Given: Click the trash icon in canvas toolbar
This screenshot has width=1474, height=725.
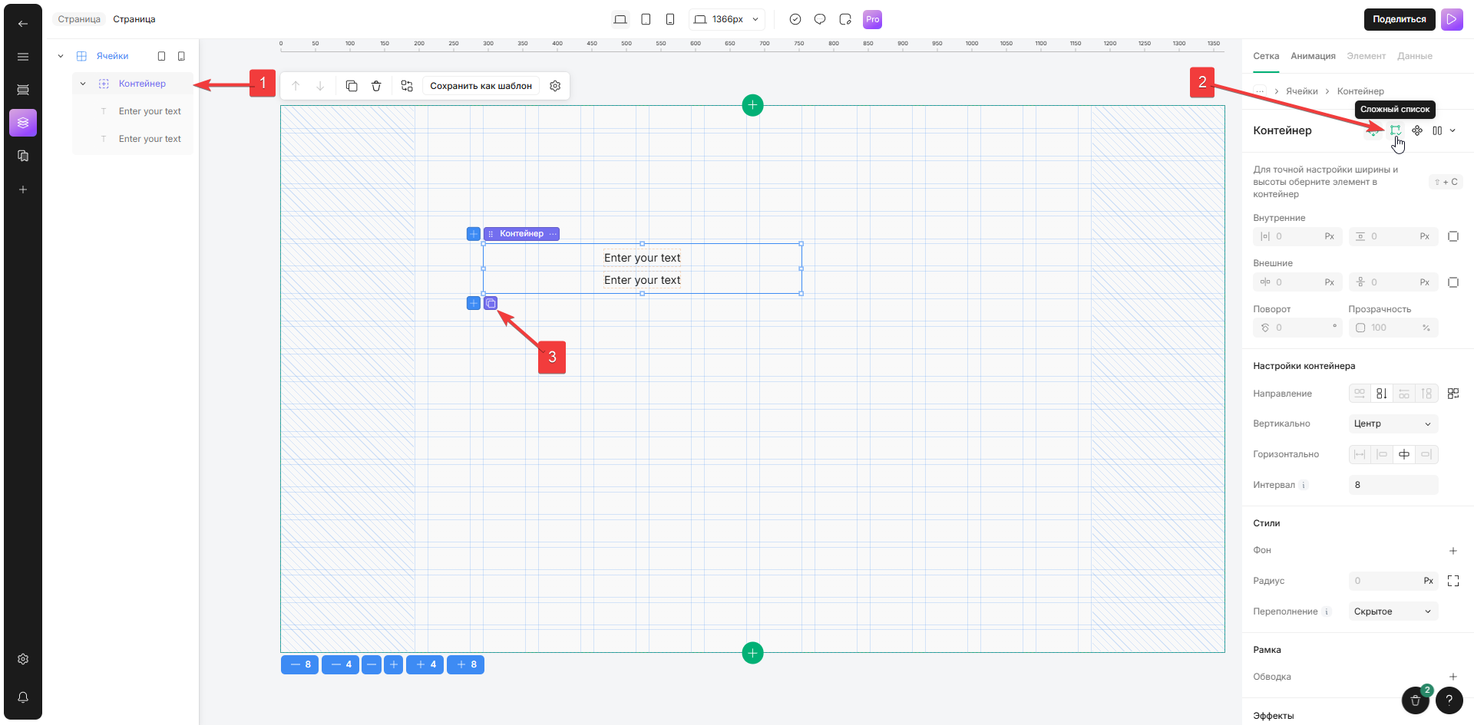Looking at the screenshot, I should 376,86.
